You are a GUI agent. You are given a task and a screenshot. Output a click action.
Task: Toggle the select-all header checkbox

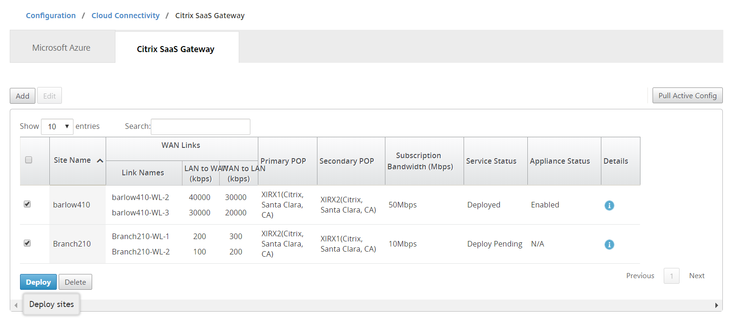point(28,160)
